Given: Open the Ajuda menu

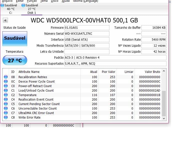Looking at the screenshot, I should click(x=66, y=1).
